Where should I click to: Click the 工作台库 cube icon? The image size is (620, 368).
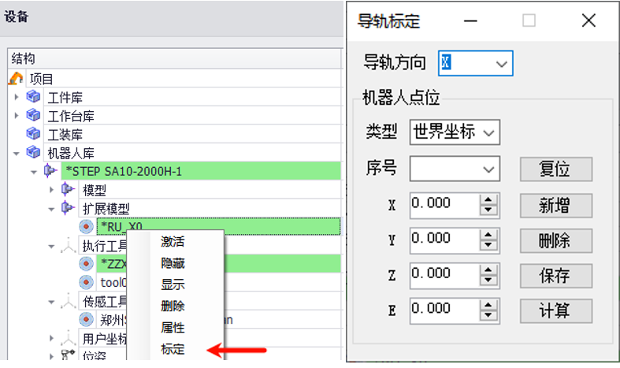33,116
